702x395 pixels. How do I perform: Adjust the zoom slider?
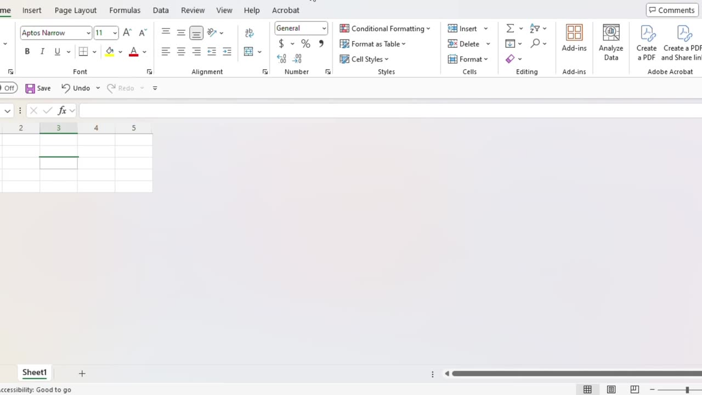(687, 390)
